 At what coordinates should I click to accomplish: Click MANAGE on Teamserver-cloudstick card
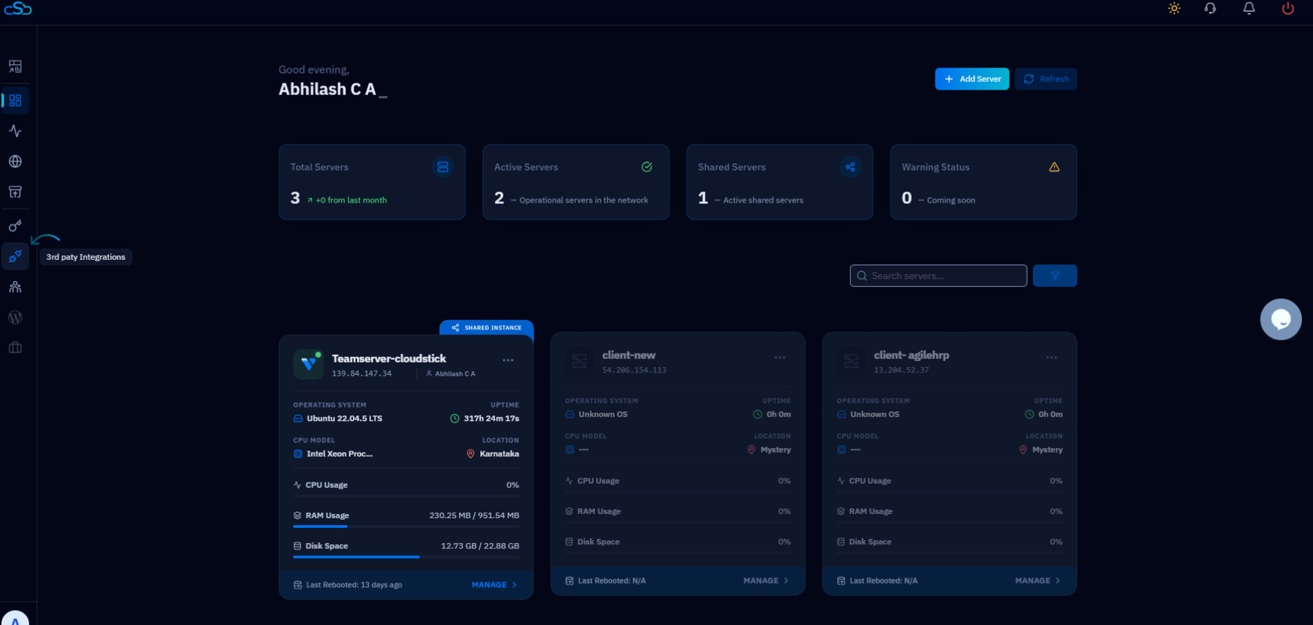click(494, 584)
